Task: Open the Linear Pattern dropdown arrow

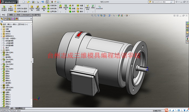Action: (66, 12)
